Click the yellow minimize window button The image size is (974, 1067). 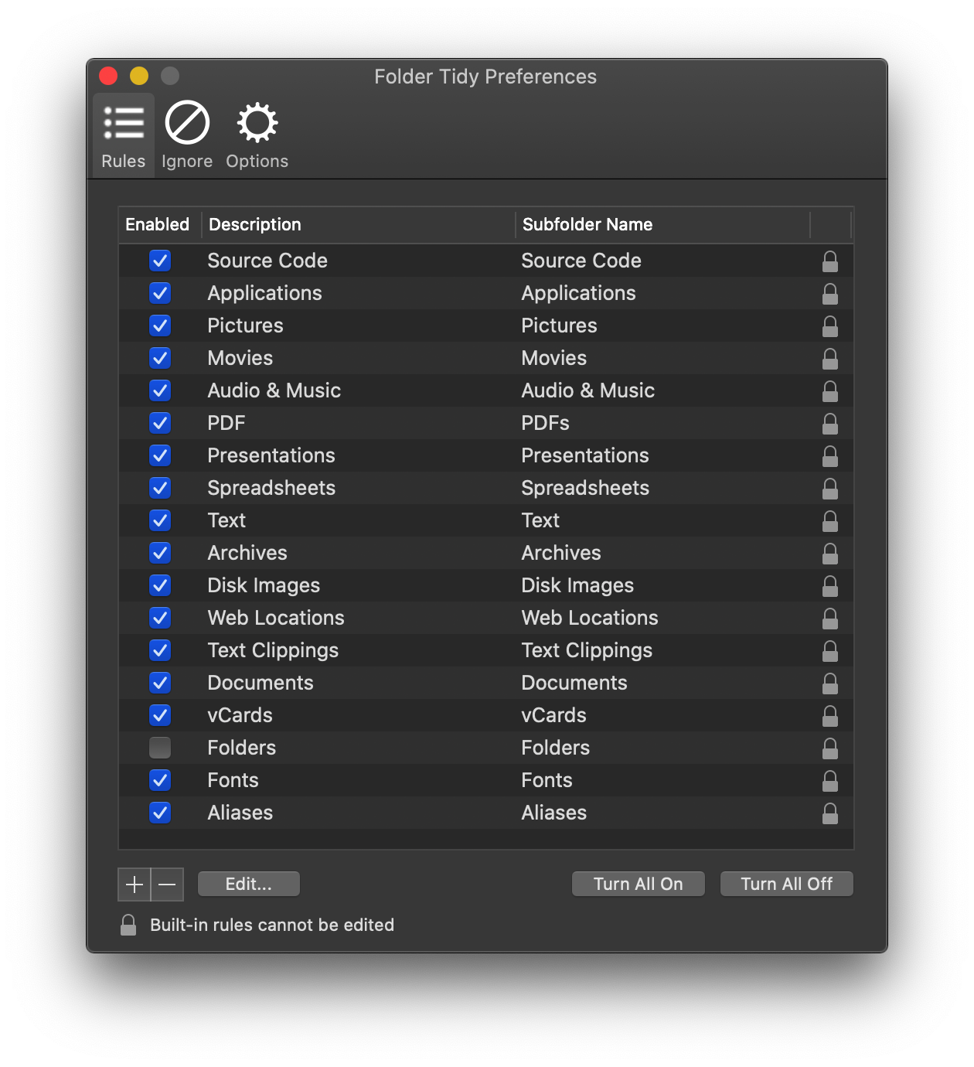click(x=139, y=76)
